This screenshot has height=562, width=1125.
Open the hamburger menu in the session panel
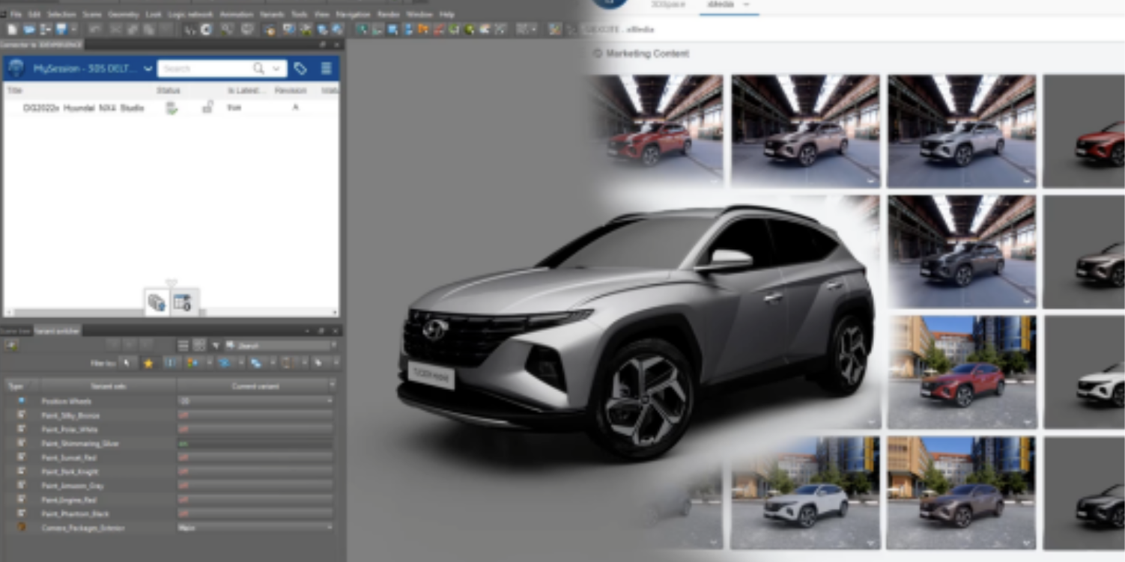point(327,69)
